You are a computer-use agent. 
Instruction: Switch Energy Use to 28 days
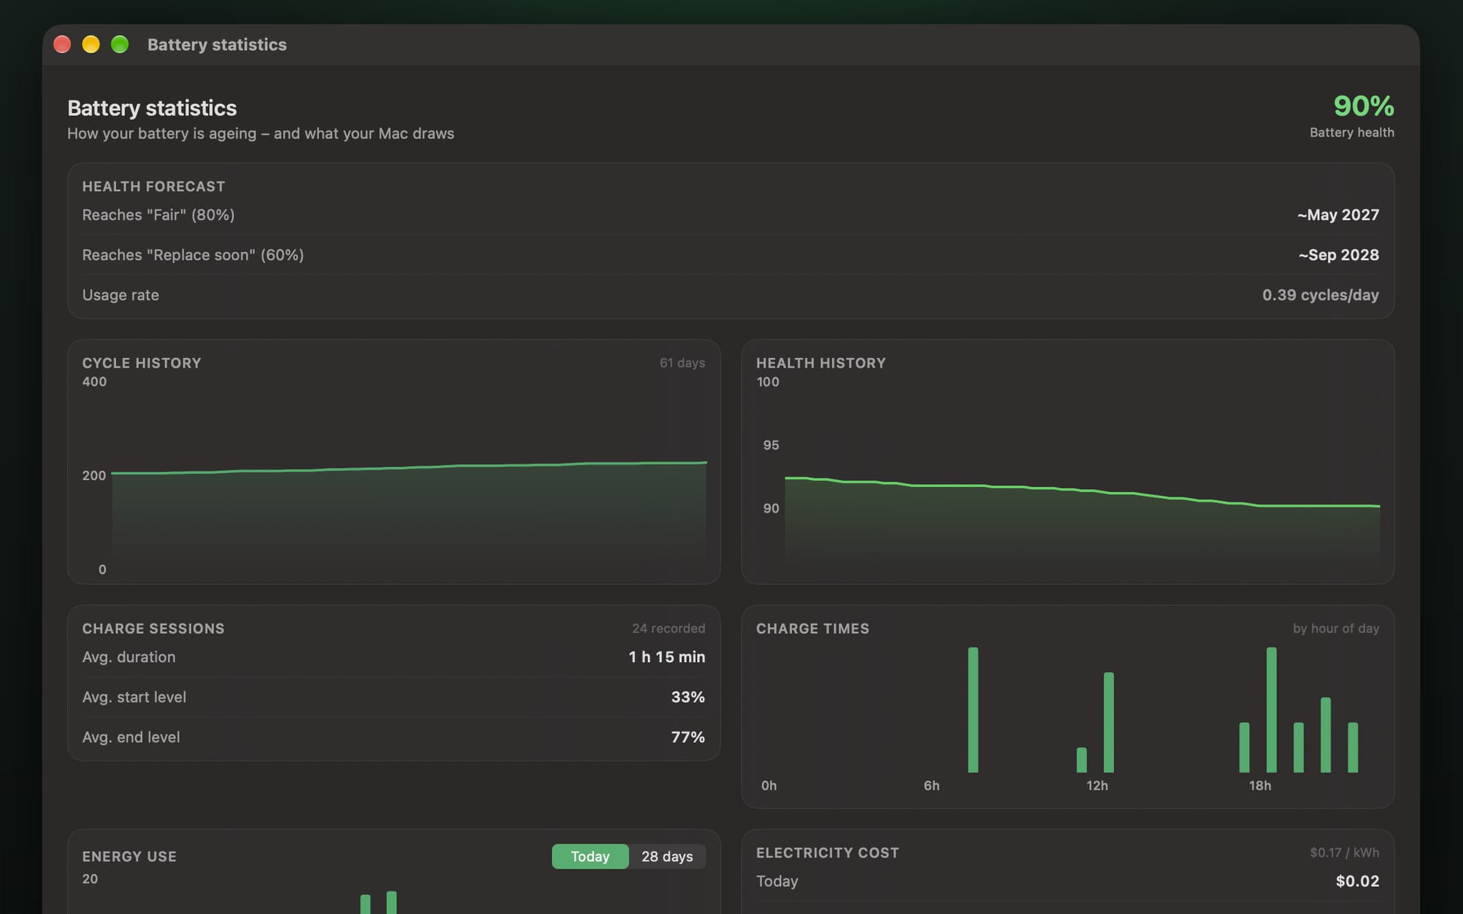point(667,856)
